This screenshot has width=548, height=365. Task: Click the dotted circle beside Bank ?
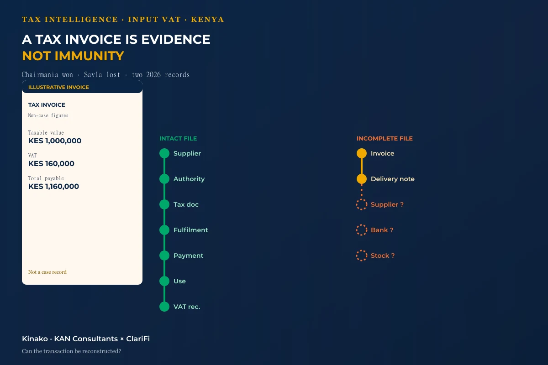(362, 230)
